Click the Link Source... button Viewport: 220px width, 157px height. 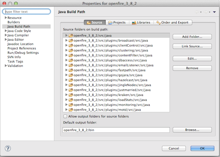click(192, 46)
